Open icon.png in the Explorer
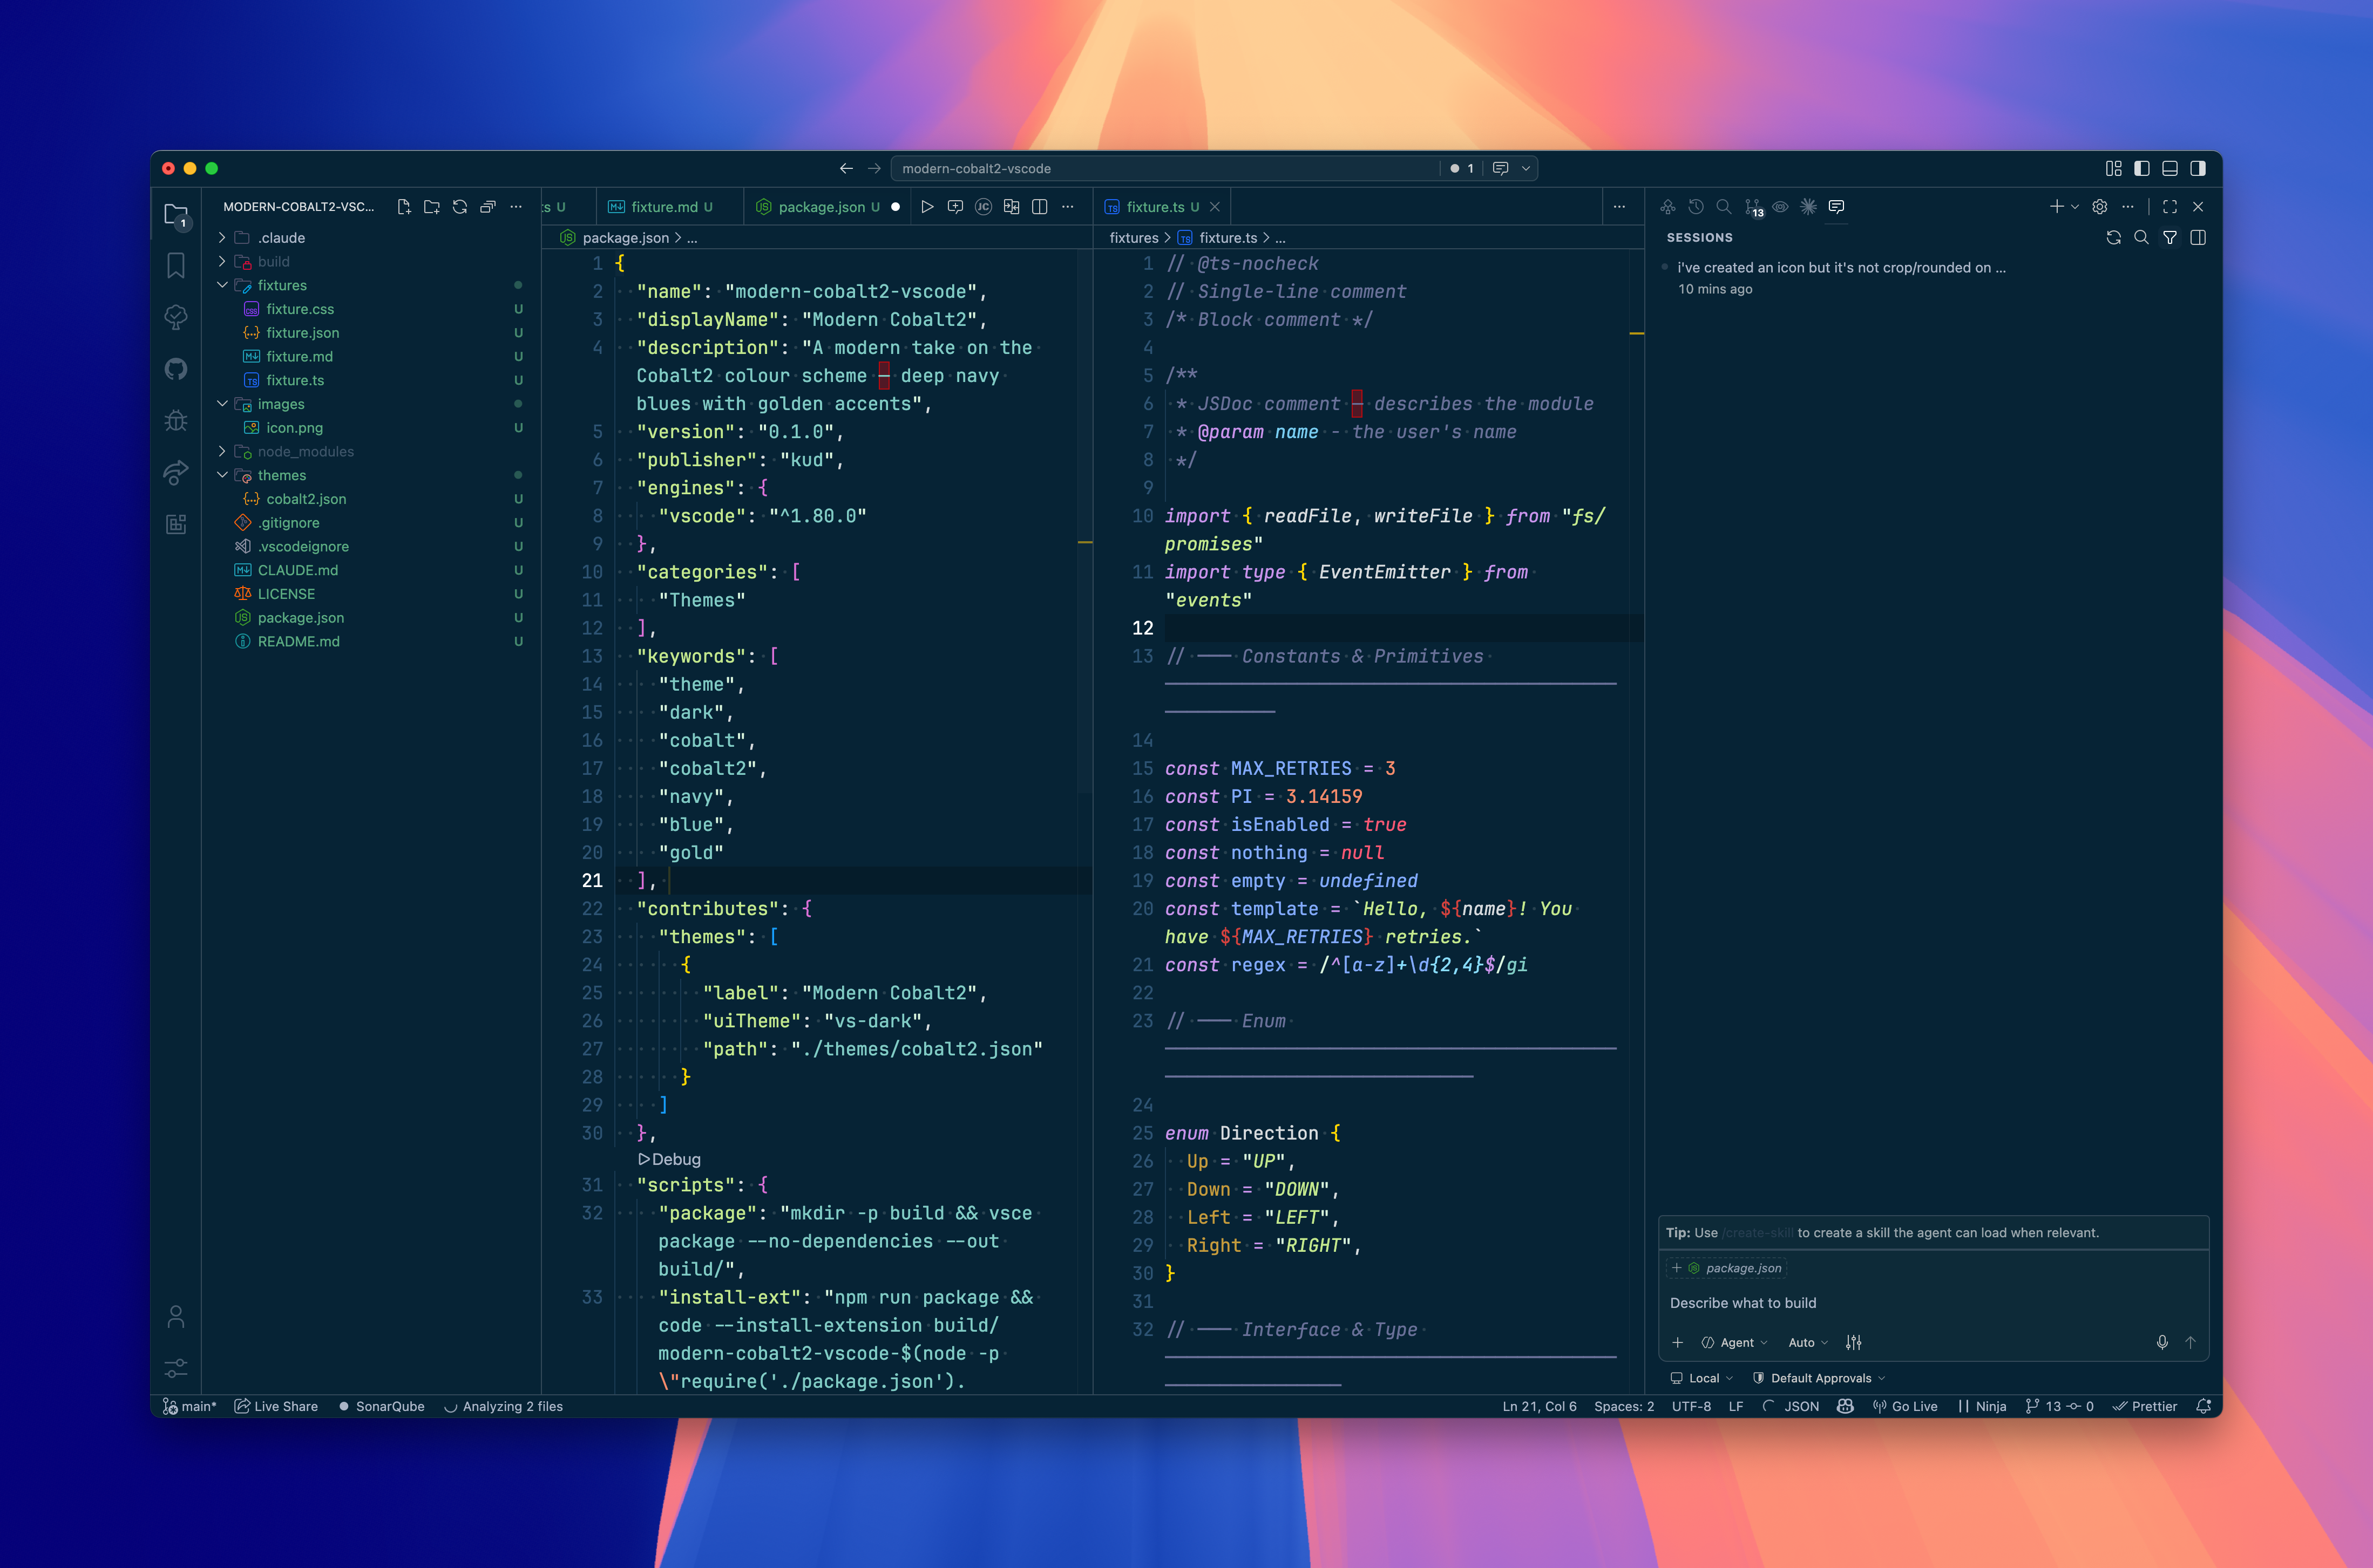 click(372, 428)
